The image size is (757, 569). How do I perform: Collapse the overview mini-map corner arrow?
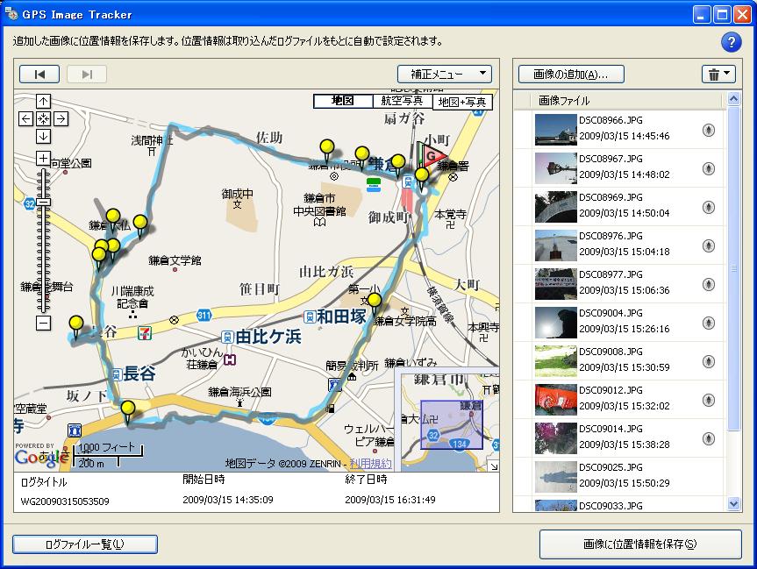click(492, 466)
